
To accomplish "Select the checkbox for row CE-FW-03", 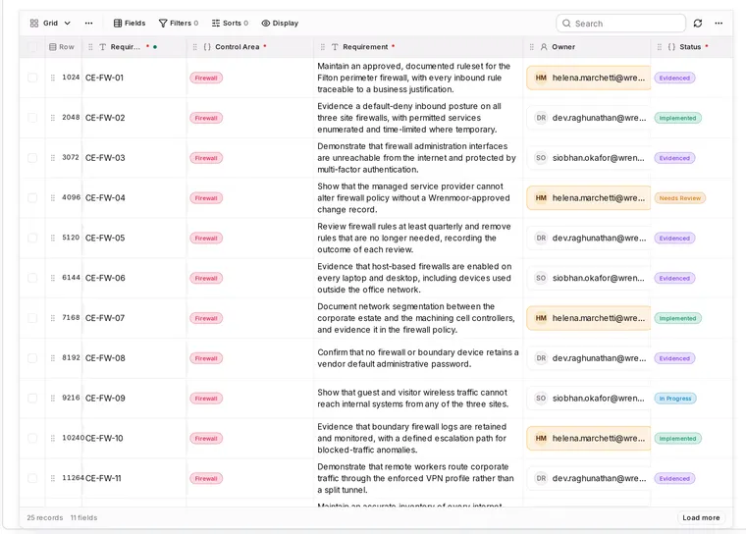I will [x=32, y=157].
